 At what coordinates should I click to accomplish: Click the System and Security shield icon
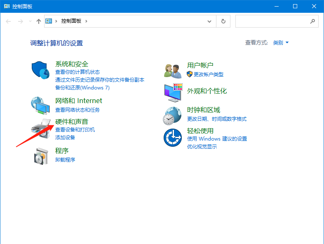tap(40, 70)
